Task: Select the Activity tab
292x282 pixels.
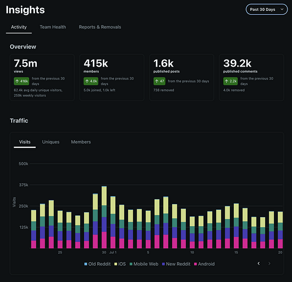Action: (19, 27)
